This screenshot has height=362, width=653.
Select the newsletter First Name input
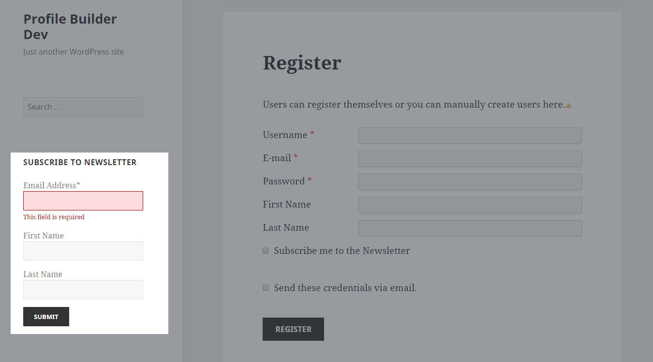(x=83, y=251)
